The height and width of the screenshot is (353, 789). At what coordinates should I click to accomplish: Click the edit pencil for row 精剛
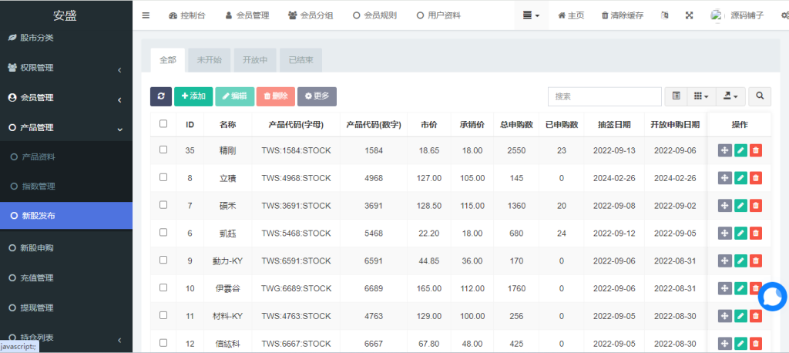point(740,150)
